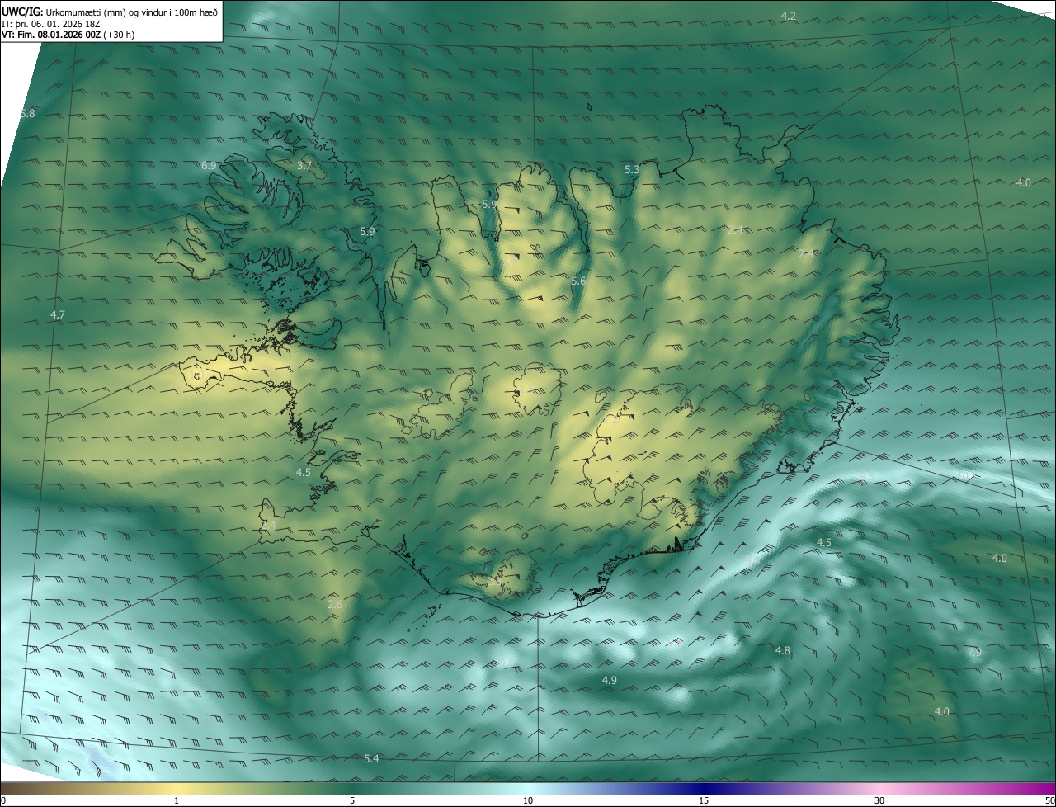
Task: Click the map value label '5.6'
Action: [x=578, y=281]
